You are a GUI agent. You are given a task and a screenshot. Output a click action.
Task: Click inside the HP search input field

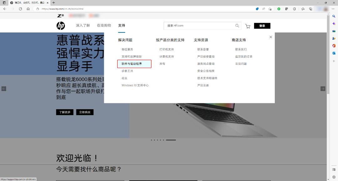coord(197,26)
